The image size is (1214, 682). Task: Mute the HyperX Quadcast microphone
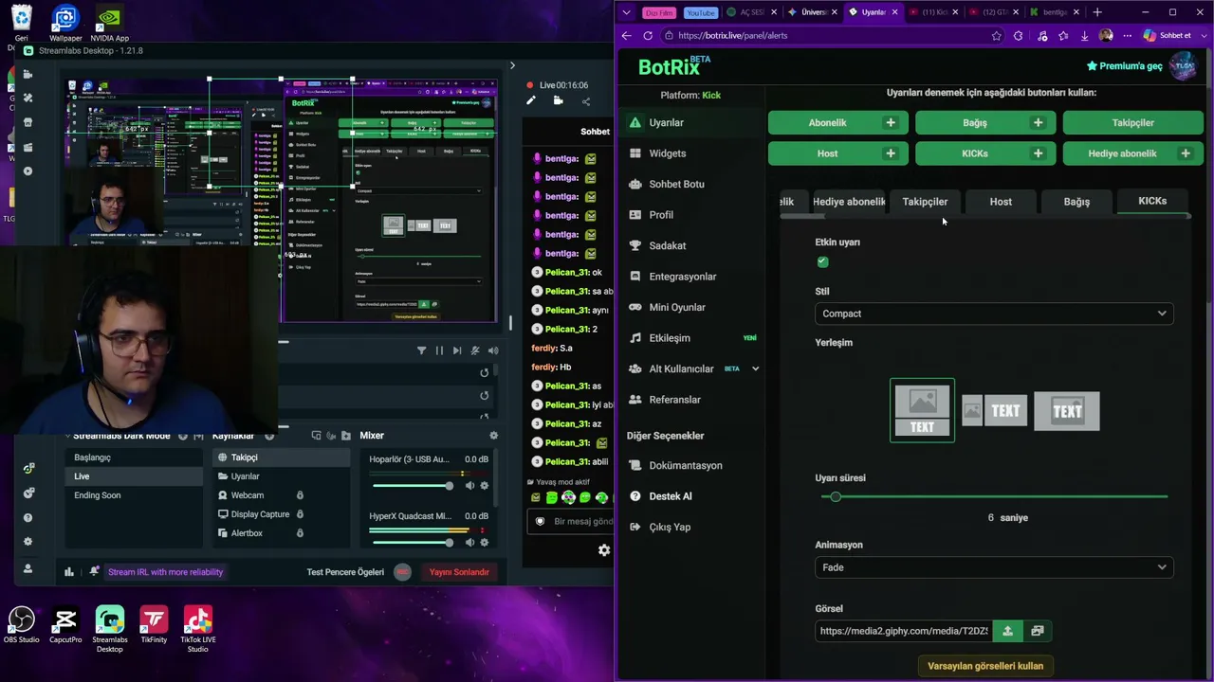pos(469,543)
